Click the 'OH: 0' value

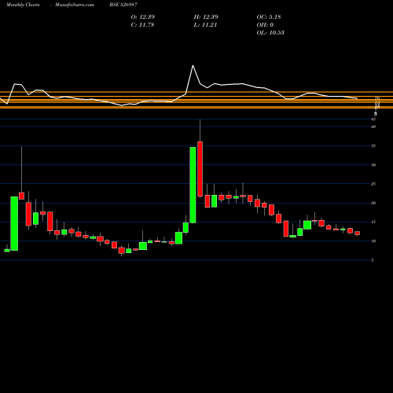pos(265,25)
